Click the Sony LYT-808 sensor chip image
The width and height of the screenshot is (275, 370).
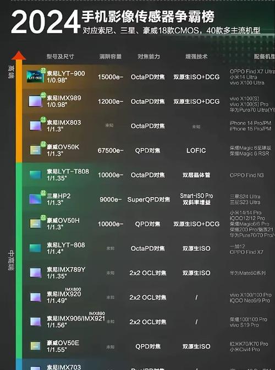click(x=36, y=248)
